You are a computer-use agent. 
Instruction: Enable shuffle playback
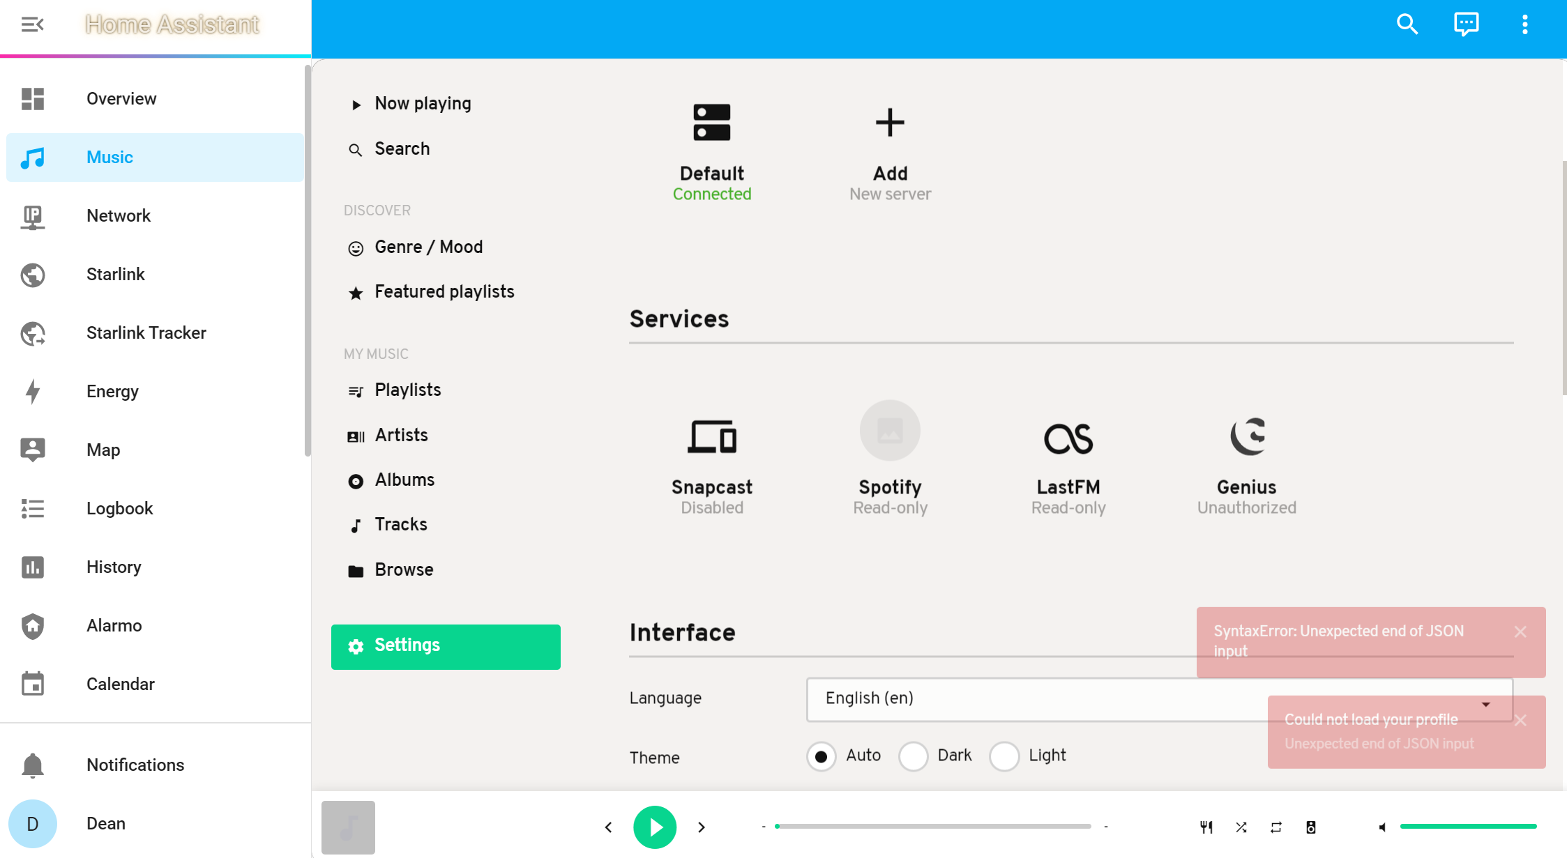point(1241,827)
